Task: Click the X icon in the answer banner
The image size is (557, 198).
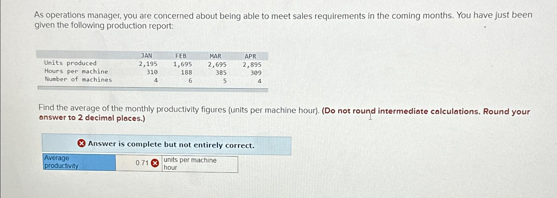Action: [x=81, y=144]
